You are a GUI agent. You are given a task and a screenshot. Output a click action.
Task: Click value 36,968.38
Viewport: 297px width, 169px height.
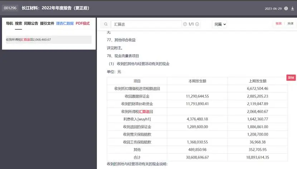pos(257,142)
